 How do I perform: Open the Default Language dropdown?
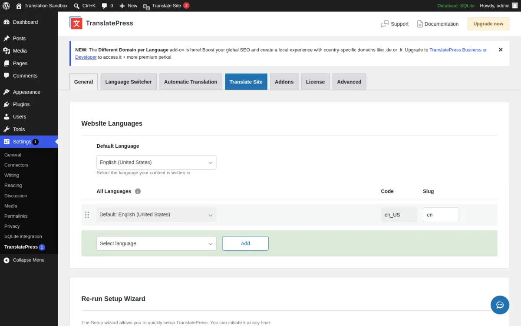[x=156, y=162]
